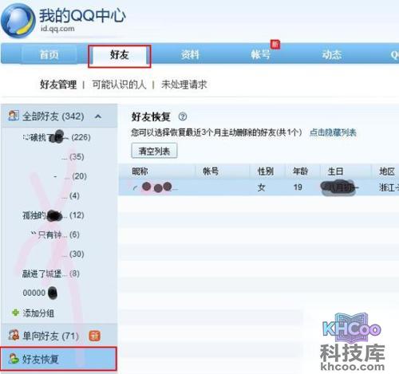Select the friend group with 226 members
399x374 pixels.
tap(57, 137)
